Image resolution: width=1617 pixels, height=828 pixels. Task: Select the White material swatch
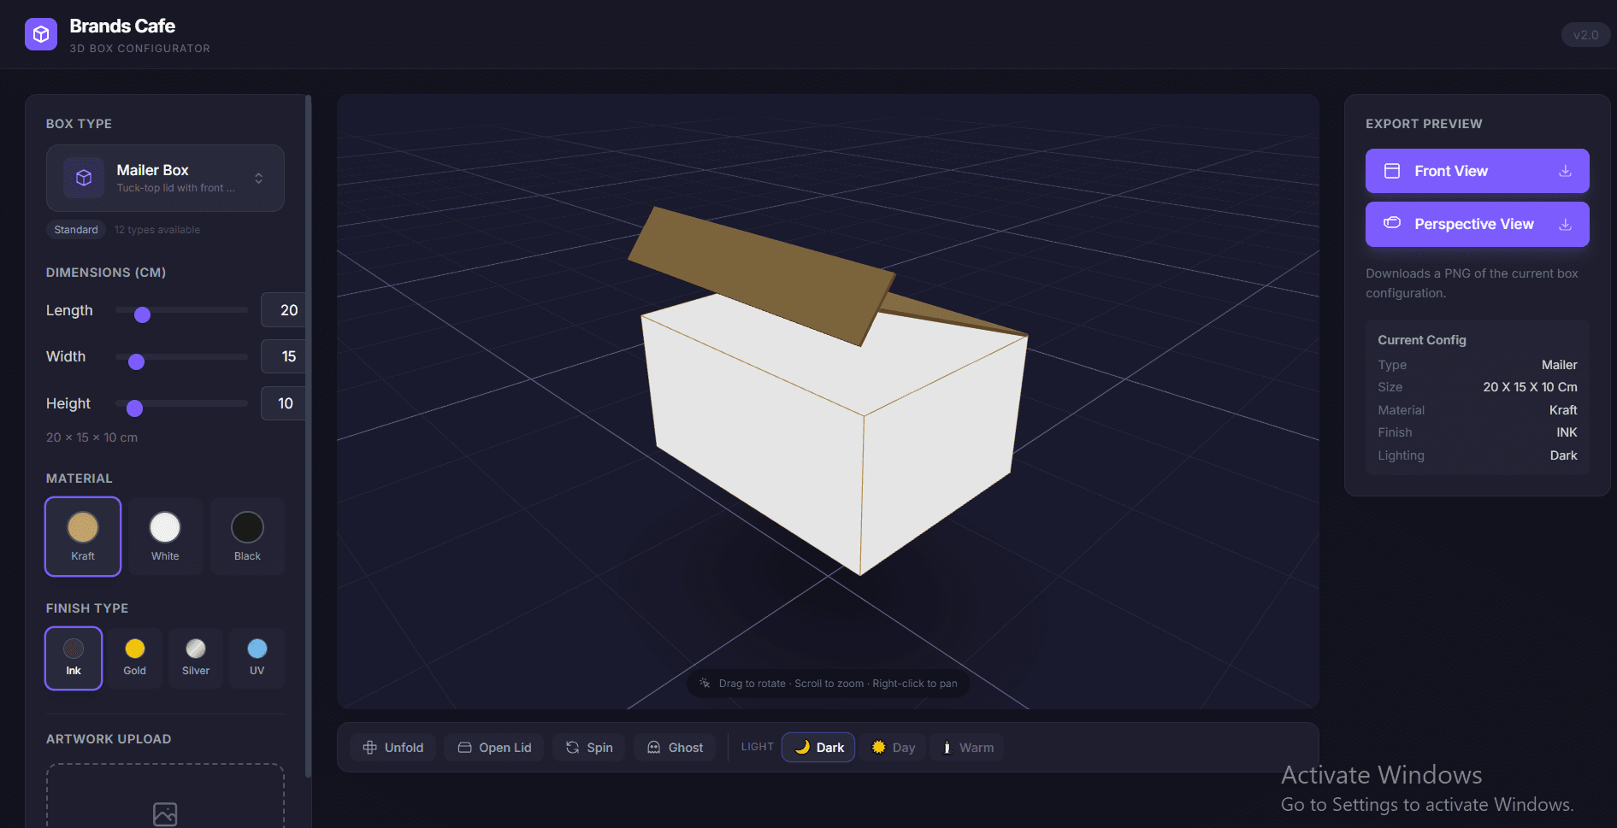click(165, 537)
